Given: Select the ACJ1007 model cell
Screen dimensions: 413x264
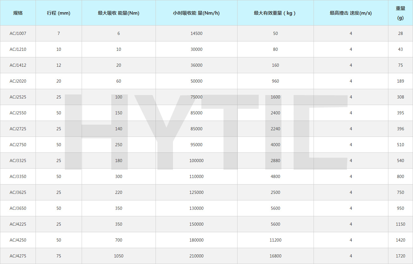Looking at the screenshot, I should click(18, 33).
